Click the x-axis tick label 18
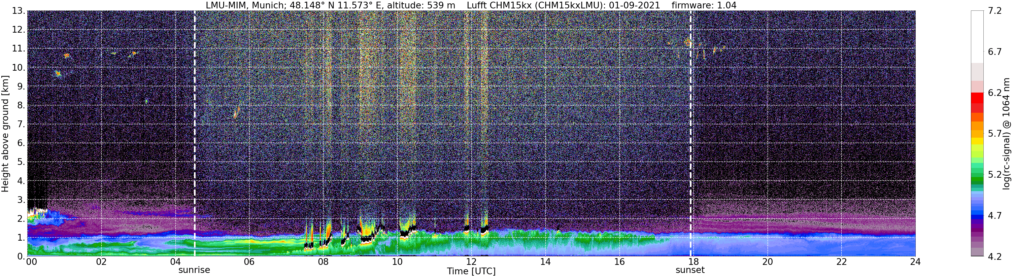The image size is (1013, 278). pos(693,262)
